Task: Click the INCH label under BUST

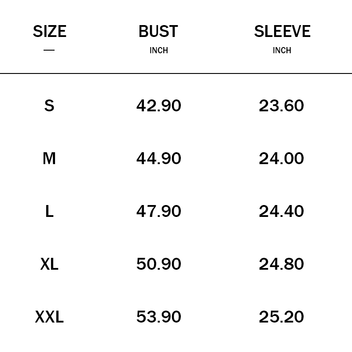Action: 158,51
